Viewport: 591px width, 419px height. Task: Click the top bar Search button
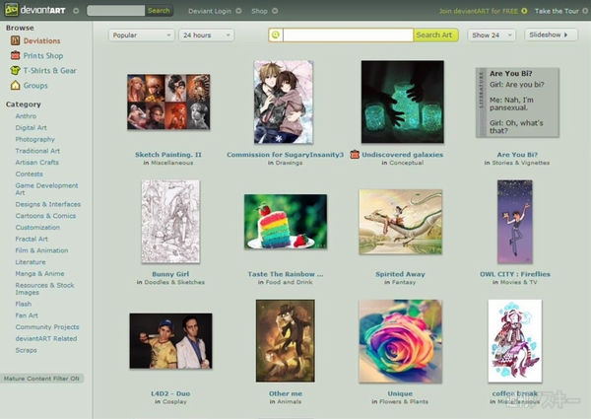(159, 11)
